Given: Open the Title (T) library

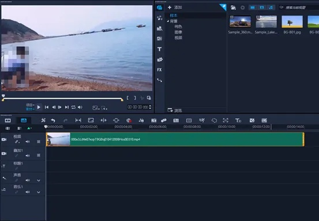Looking at the screenshot, I should pyautogui.click(x=159, y=49).
